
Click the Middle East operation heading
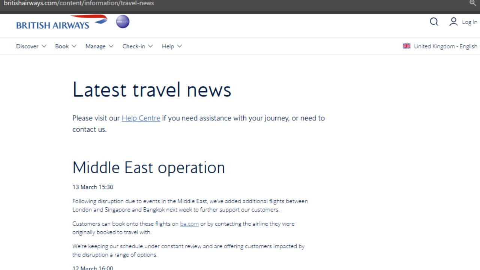point(148,167)
